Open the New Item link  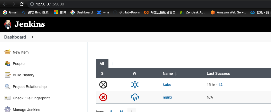tap(21, 53)
